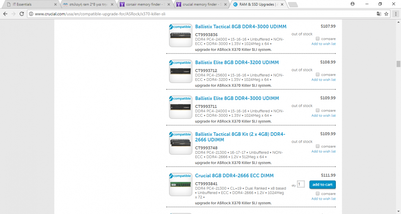
Task: Close the corsair memory finder tab
Action: point(169,5)
